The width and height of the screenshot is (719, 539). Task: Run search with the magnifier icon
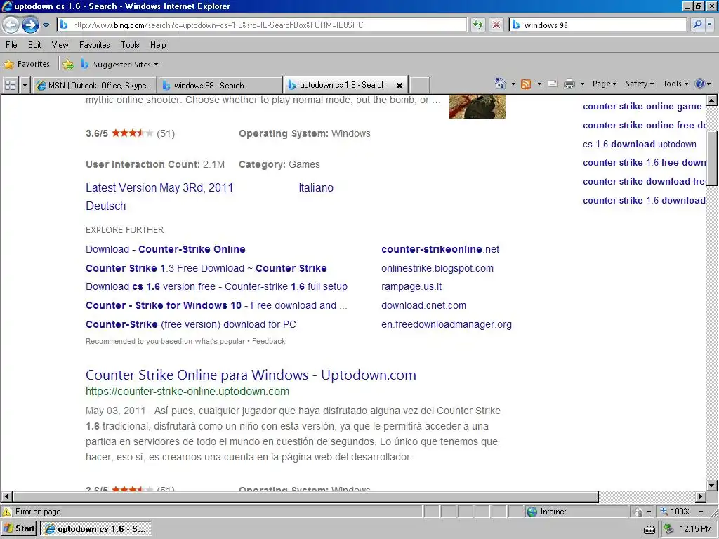tap(697, 25)
